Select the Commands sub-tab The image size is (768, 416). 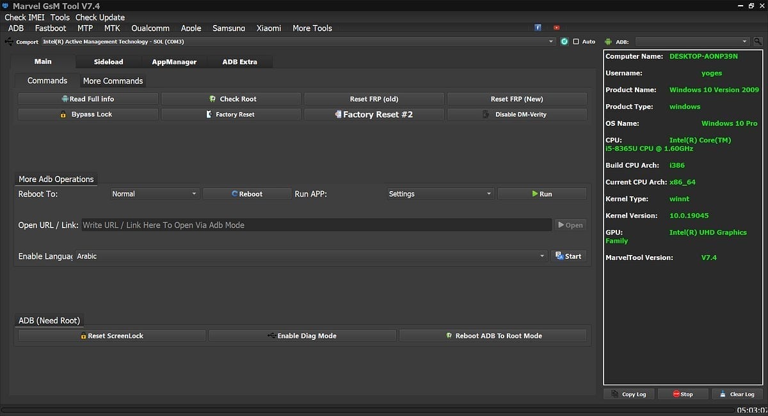click(x=47, y=81)
